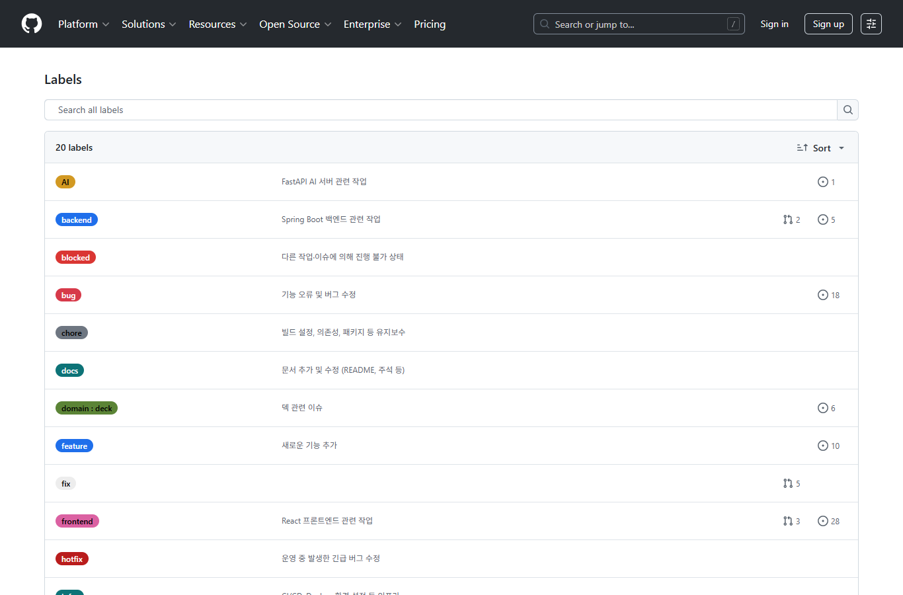
Task: Click description '덱 관련 이슈'
Action: 302,407
